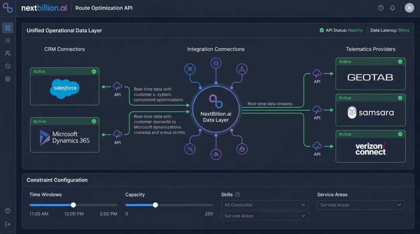The height and width of the screenshot is (234, 420).
Task: Click the Samsara API cloud icon
Action: click(317, 110)
